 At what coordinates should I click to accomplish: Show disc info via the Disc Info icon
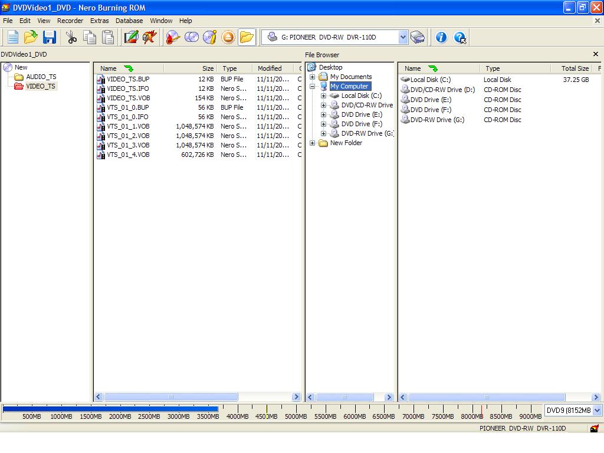209,37
